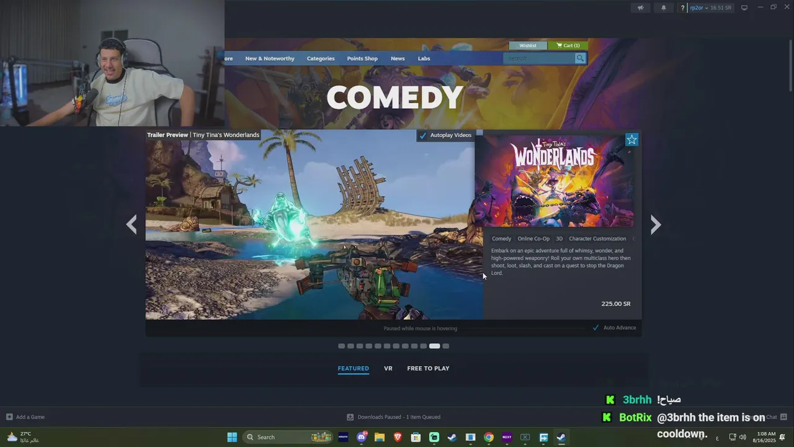Open the question mark help button
The image size is (794, 447).
(x=682, y=8)
